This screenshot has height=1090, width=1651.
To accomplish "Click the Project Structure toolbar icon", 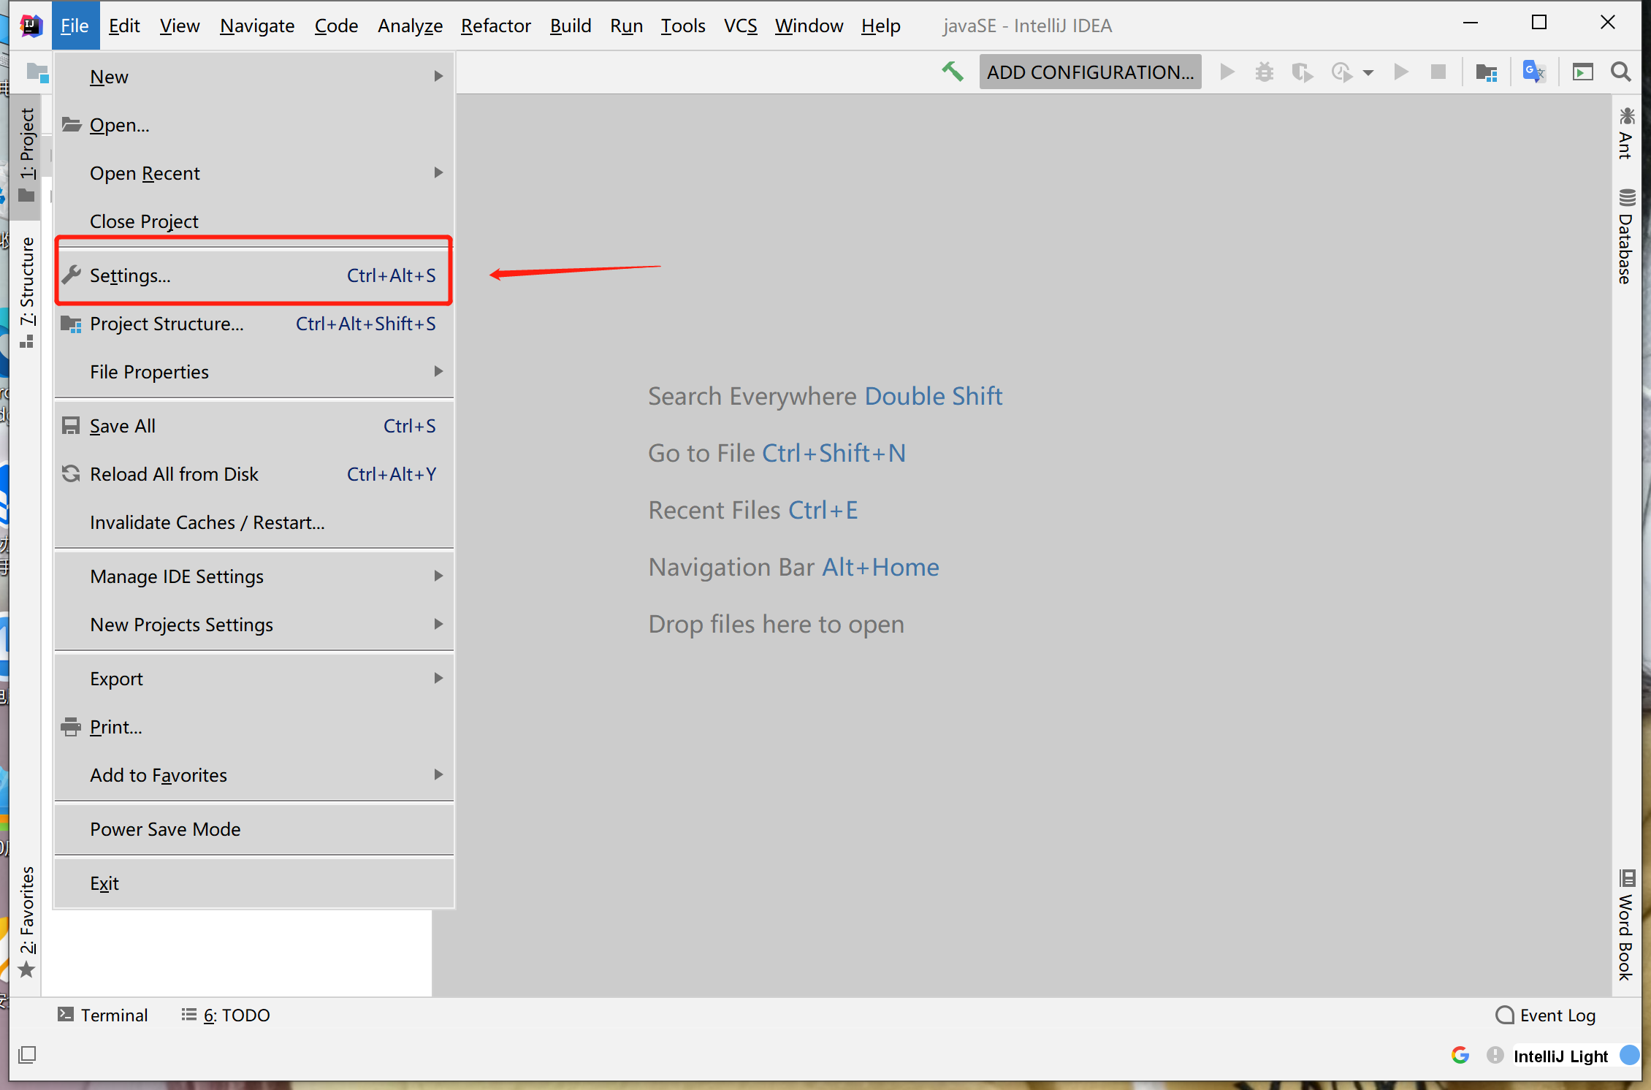I will [x=1486, y=72].
